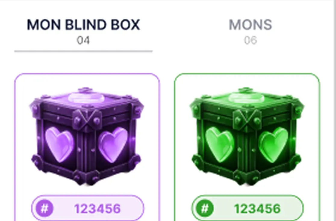The image size is (336, 221).
Task: Click the purple hash symbol icon
Action: point(44,208)
